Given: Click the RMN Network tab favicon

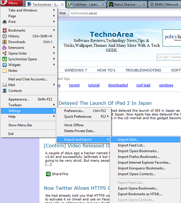Looking at the screenshot, I should (152, 5).
